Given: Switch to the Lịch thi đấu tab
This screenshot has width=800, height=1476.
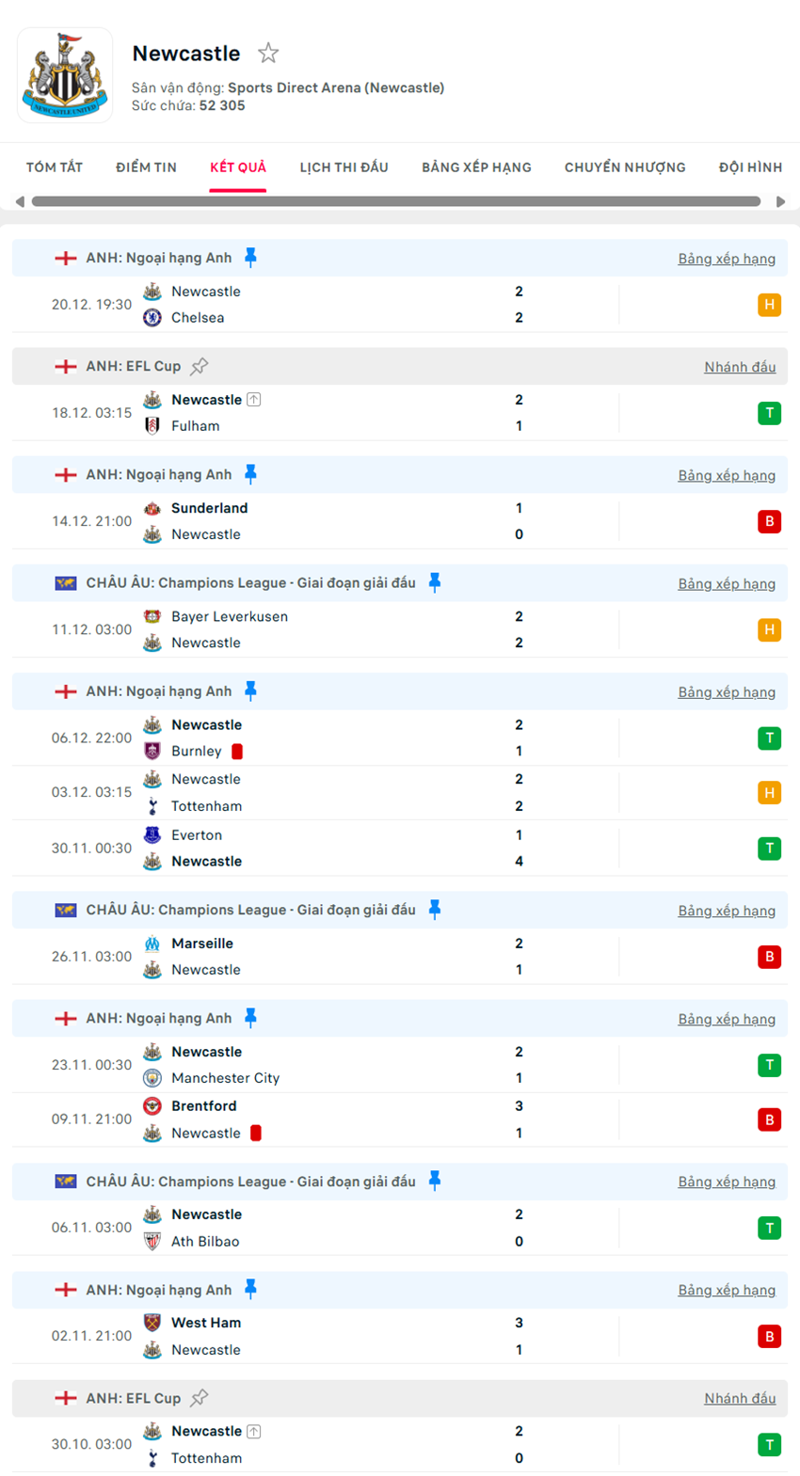Looking at the screenshot, I should pyautogui.click(x=344, y=167).
